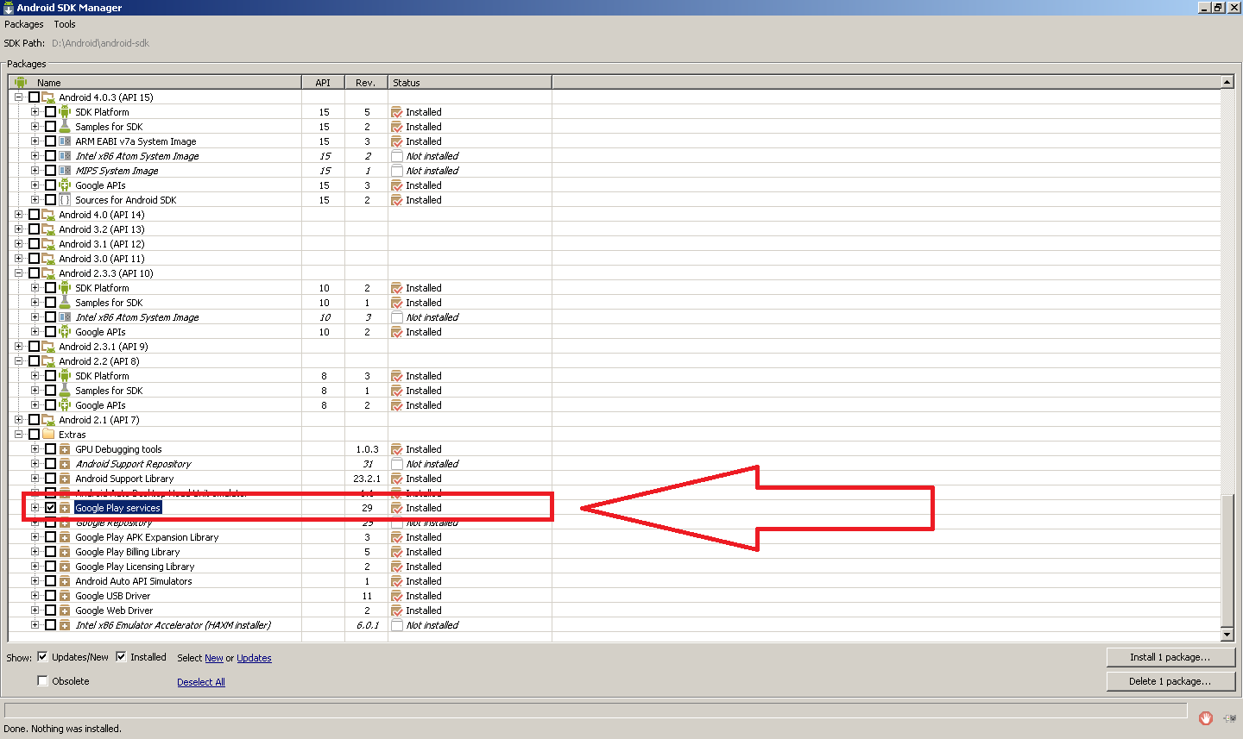Viewport: 1243px width, 739px height.
Task: Click the Google Play Licensing Library icon
Action: 65,567
